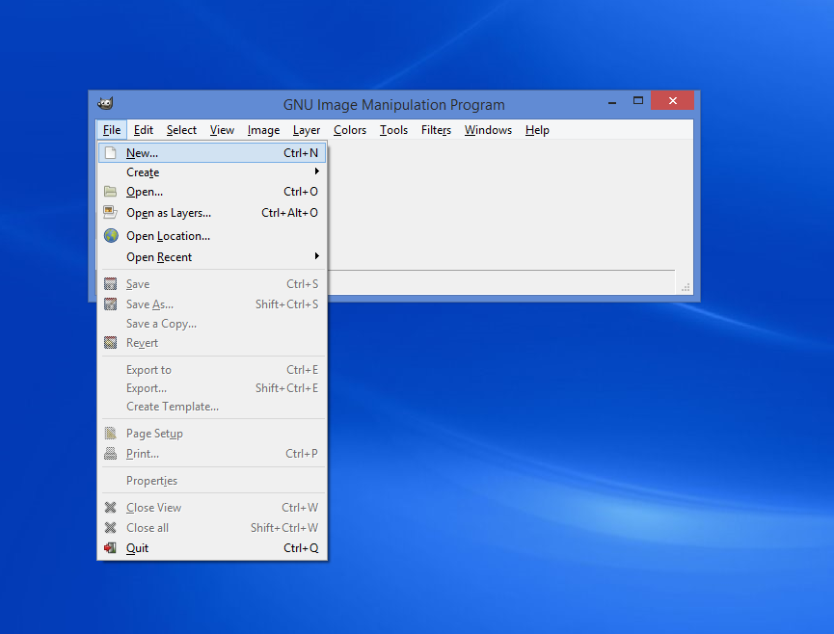Click the Export to entry
This screenshot has width=834, height=634.
[x=212, y=369]
